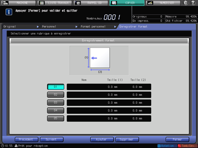The image size is (198, 148).
Task: Click the machine status icon
Action: click(x=5, y=3)
